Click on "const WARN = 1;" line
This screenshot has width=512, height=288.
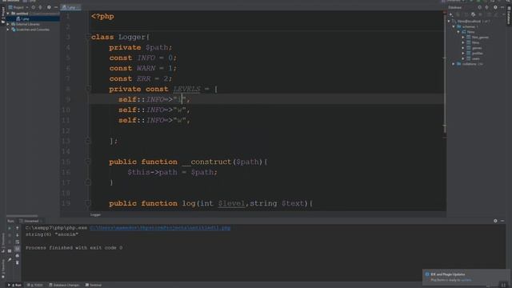(x=142, y=68)
